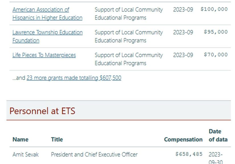Click the Personnel at ETS heading
This screenshot has height=164, width=235.
click(42, 111)
